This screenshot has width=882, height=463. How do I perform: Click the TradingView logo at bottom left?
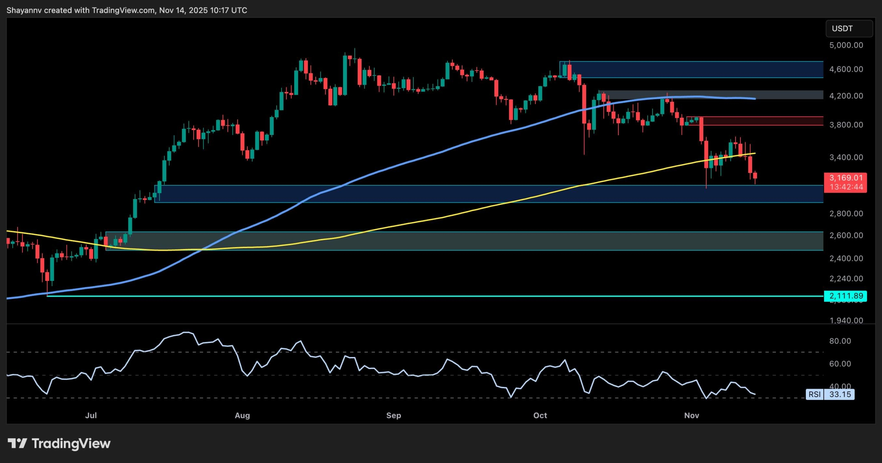(59, 443)
